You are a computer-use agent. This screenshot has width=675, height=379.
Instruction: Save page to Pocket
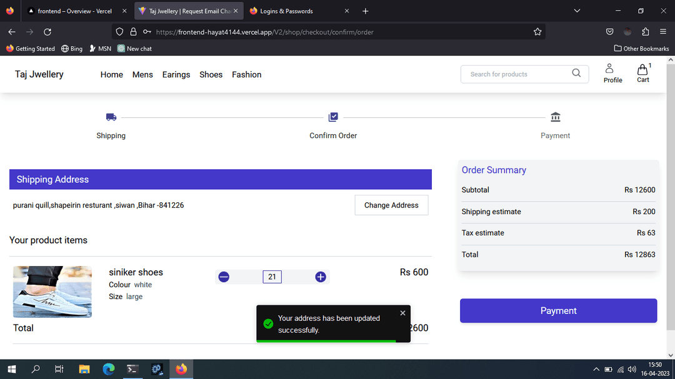click(x=609, y=32)
